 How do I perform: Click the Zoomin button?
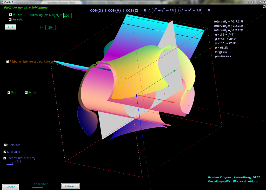click(10, 187)
